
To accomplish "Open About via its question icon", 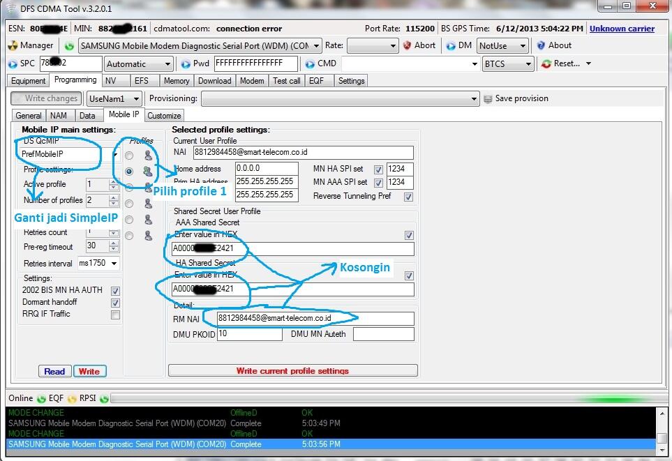I will coord(541,45).
